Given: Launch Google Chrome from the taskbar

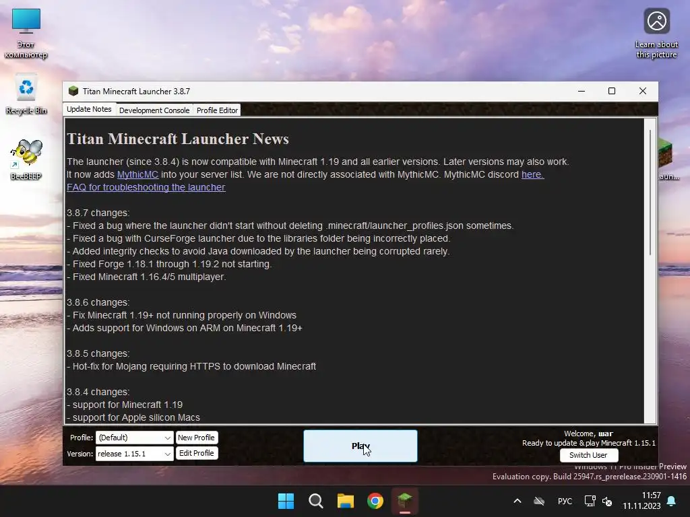Looking at the screenshot, I should coord(375,501).
